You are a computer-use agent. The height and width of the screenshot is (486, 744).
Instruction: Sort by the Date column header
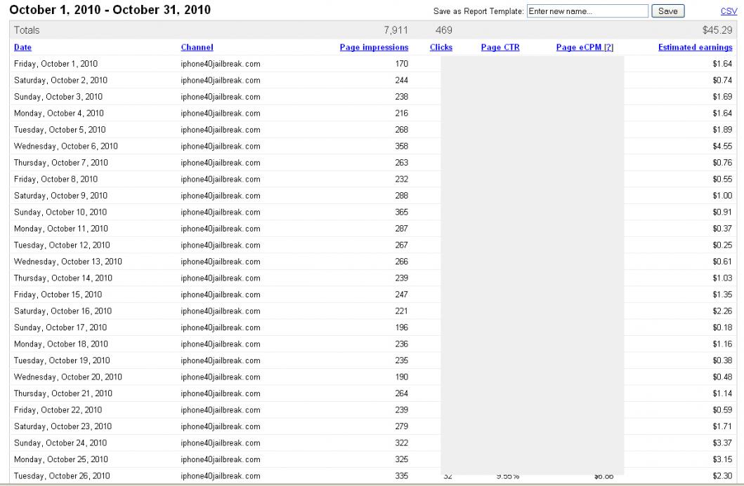pyautogui.click(x=22, y=48)
